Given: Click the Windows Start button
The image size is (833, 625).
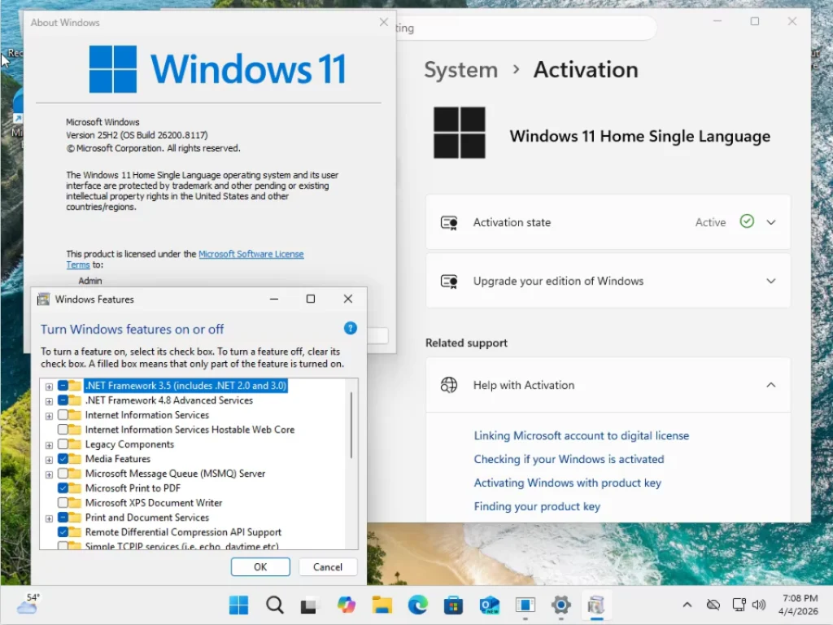Looking at the screenshot, I should (239, 605).
